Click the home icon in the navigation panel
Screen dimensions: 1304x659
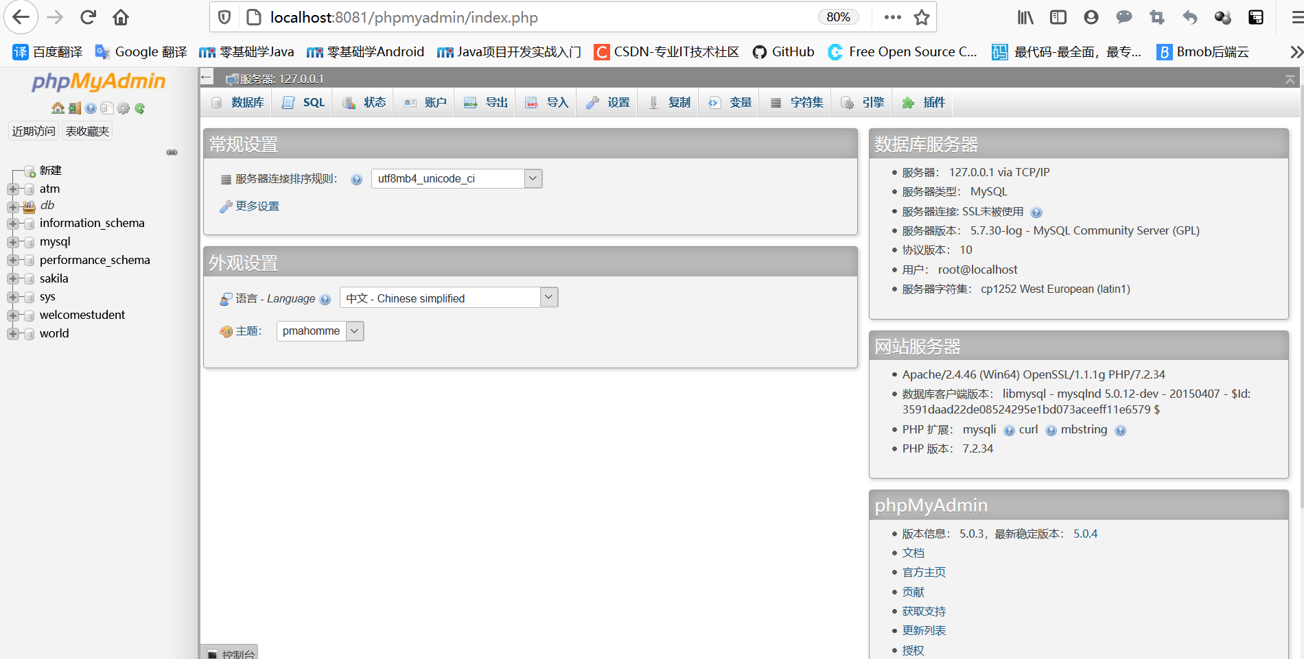point(58,108)
